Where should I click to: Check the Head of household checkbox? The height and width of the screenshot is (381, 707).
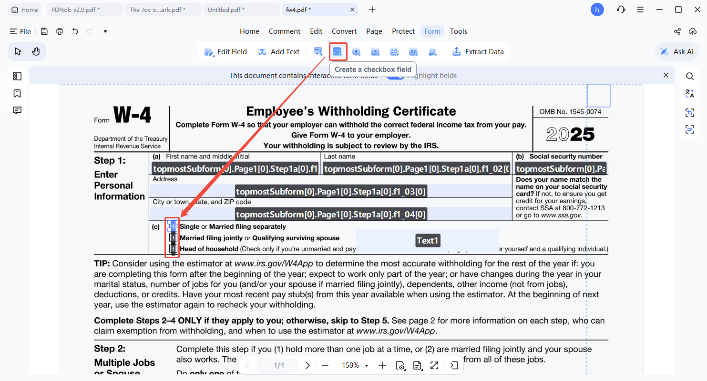coord(172,248)
